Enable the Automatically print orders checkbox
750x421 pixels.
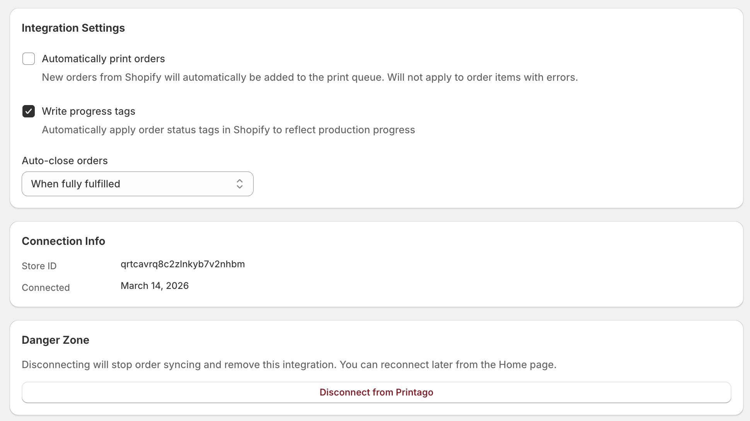(29, 59)
